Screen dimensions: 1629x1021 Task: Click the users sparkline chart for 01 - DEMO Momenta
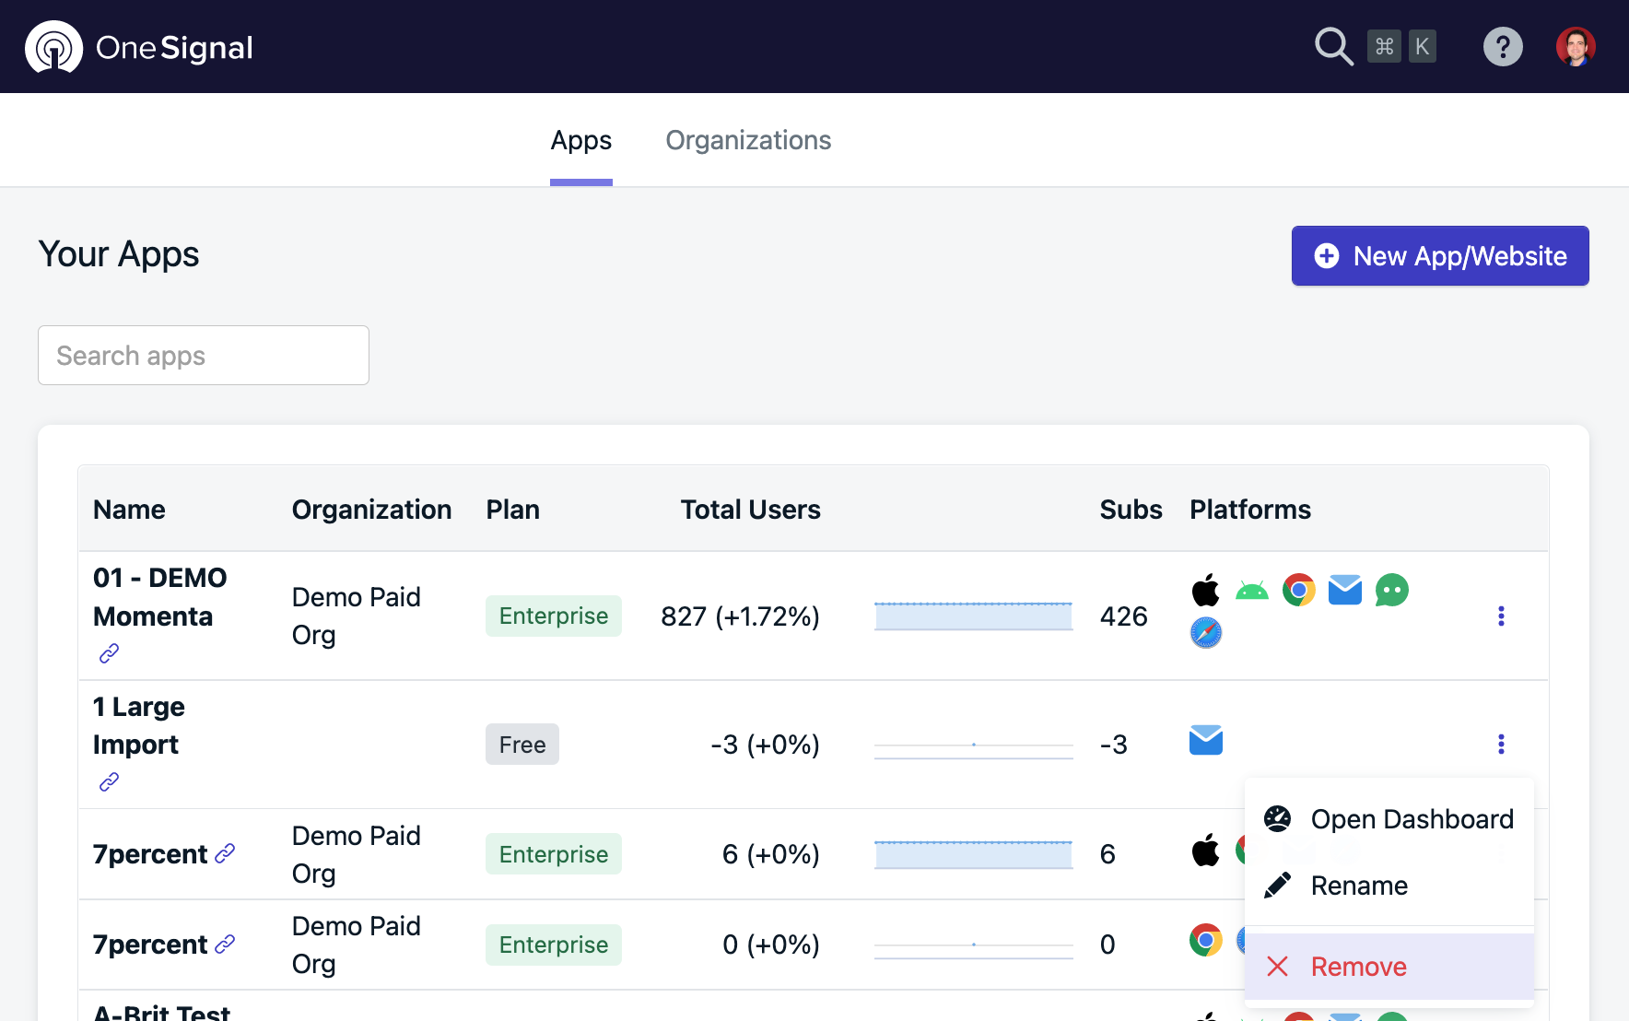coord(973,616)
